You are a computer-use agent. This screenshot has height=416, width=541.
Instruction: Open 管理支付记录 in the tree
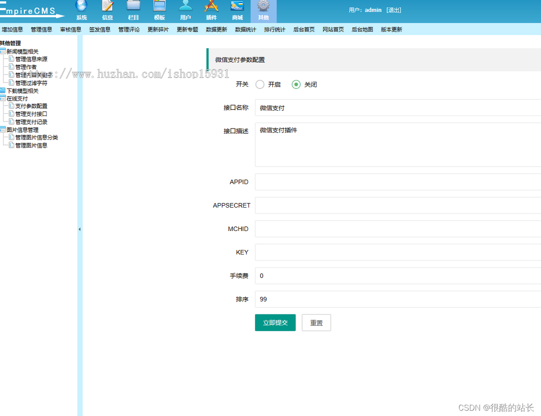click(31, 122)
